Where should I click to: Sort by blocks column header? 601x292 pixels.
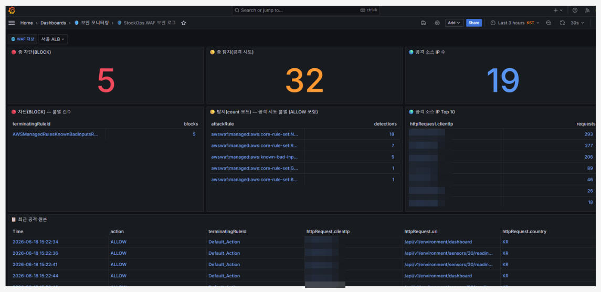point(191,124)
